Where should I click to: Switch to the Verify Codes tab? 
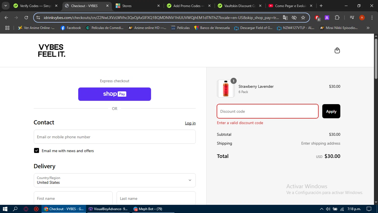pyautogui.click(x=35, y=6)
